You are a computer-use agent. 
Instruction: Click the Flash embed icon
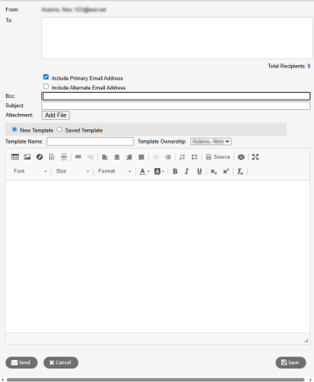pyautogui.click(x=40, y=157)
